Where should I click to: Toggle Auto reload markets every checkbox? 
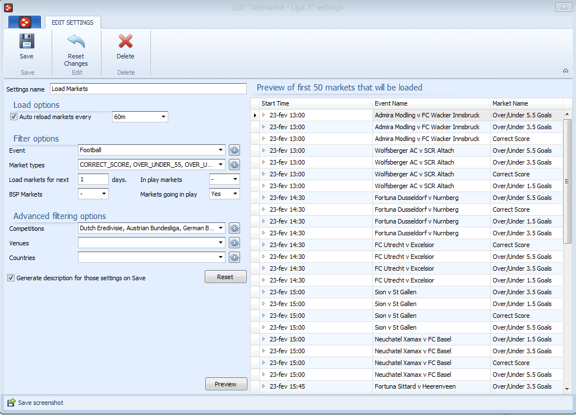tap(13, 117)
